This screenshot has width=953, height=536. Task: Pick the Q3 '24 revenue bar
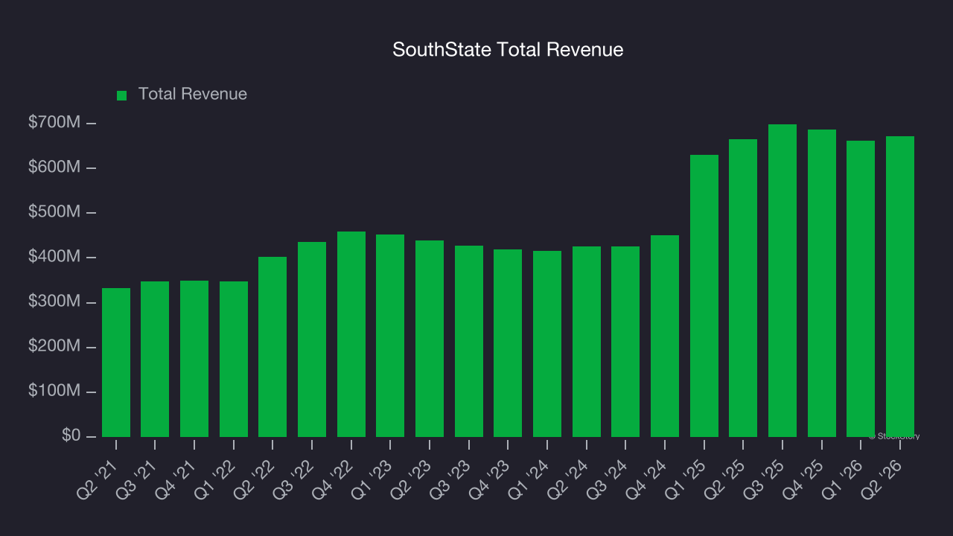(x=625, y=342)
